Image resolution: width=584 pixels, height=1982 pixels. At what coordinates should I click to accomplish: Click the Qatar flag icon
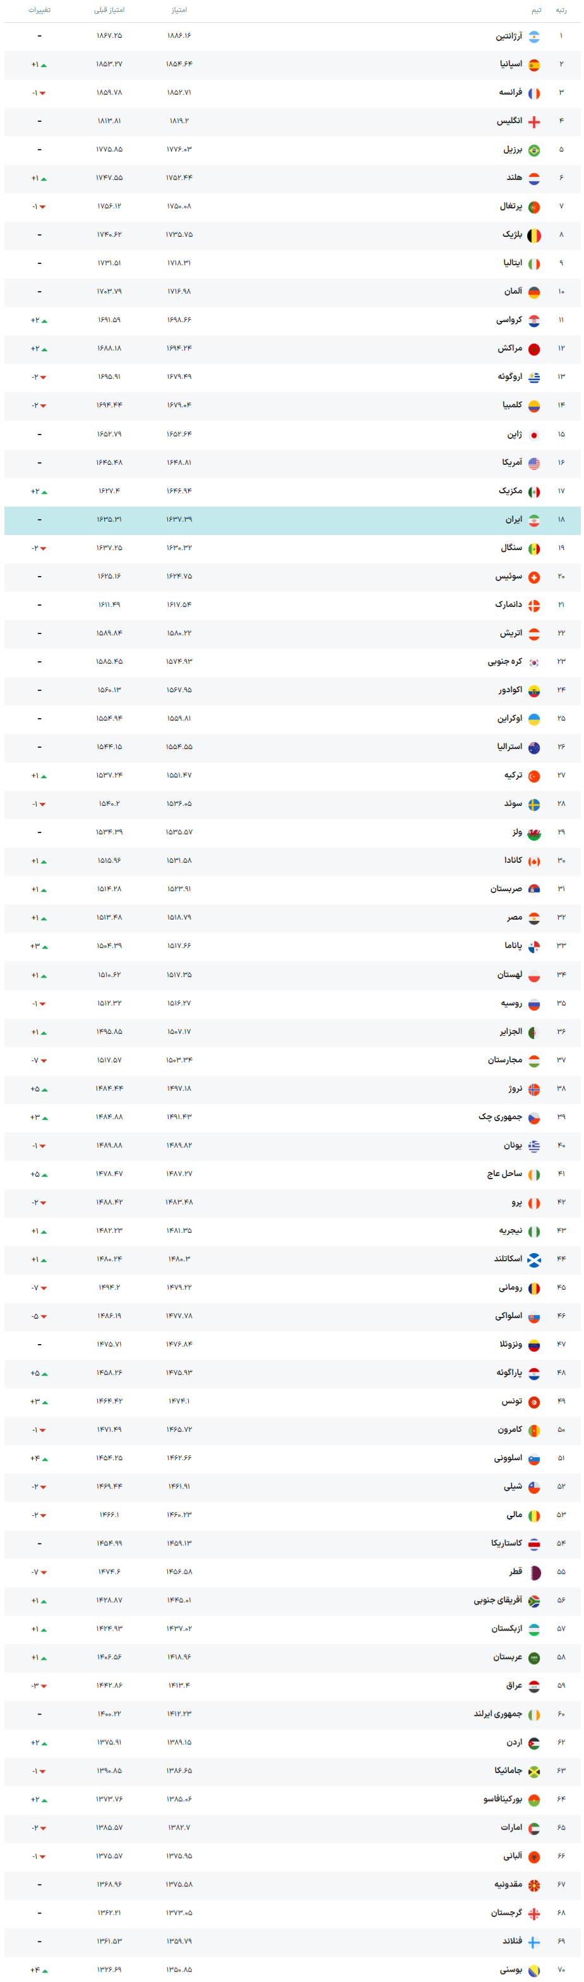(534, 1573)
